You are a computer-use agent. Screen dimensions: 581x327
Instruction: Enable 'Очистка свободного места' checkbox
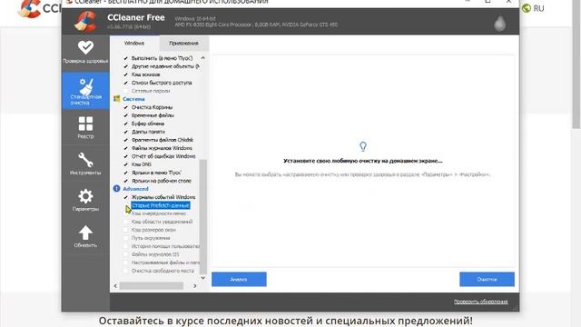pos(125,271)
